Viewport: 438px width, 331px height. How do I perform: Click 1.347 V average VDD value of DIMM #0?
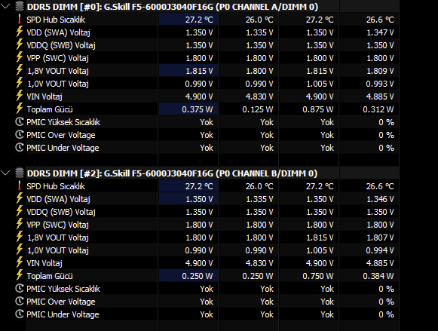pyautogui.click(x=380, y=32)
